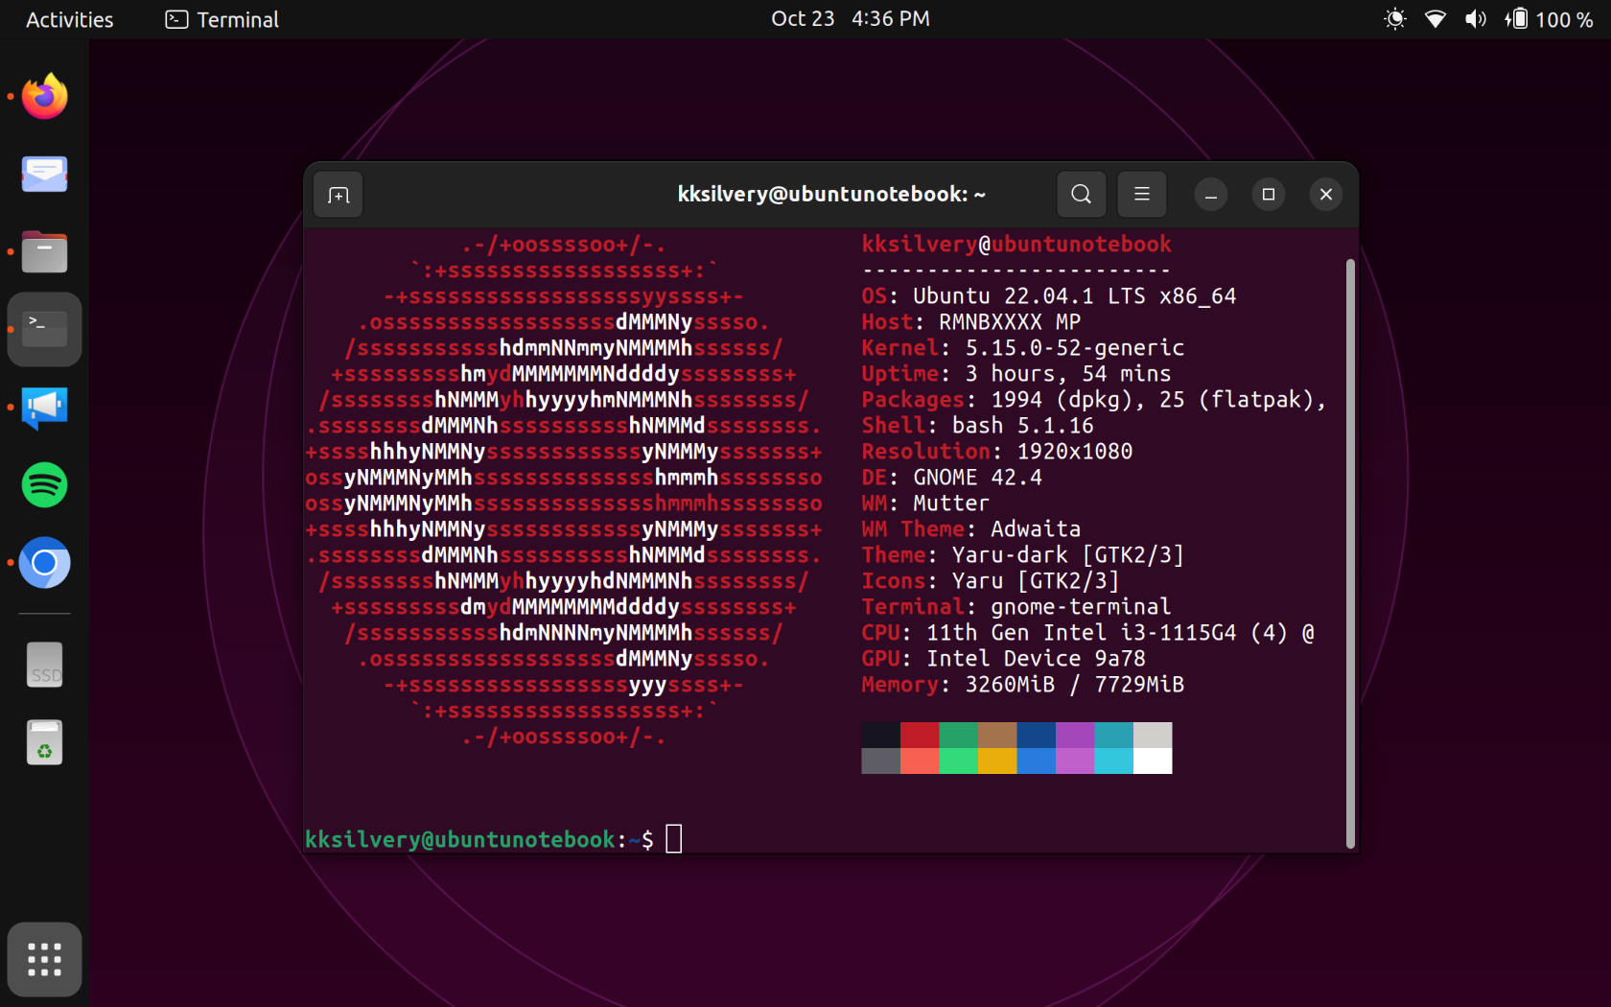
Task: Click the OS line Ubuntu 22.04.1 LTS
Action: click(x=1049, y=296)
